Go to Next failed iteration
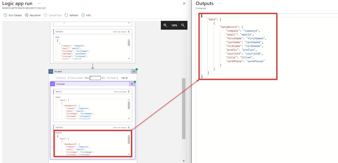Screen dimensions: 338x163 [x=112, y=78]
